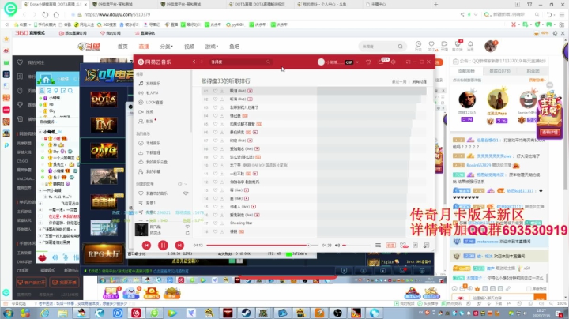569x319 pixels.
Task: Toggle heartbeat icon beside 我喜欢的音乐
Action: (x=186, y=193)
